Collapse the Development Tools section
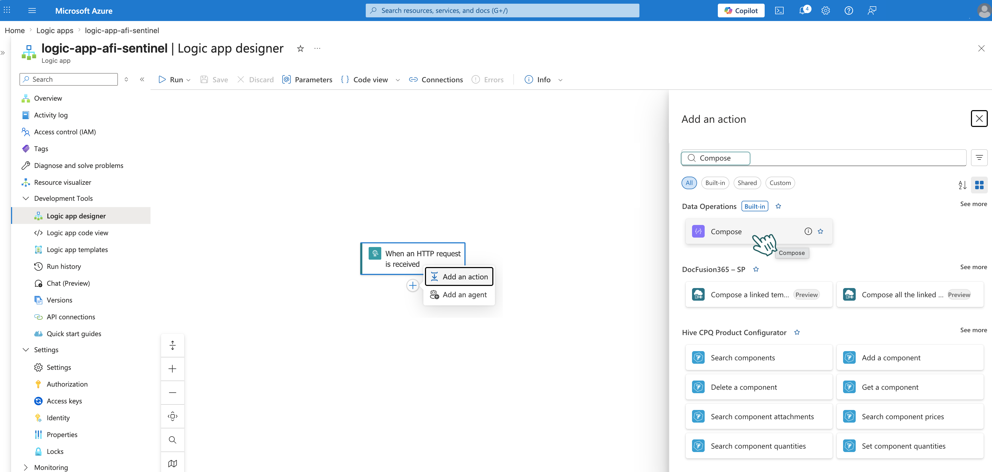This screenshot has width=992, height=472. click(x=26, y=198)
